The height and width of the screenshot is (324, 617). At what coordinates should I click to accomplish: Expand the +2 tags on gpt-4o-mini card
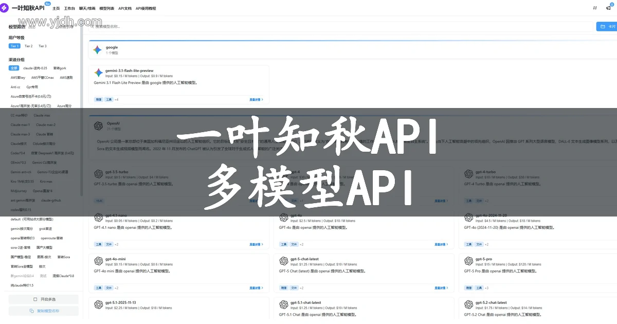(117, 288)
